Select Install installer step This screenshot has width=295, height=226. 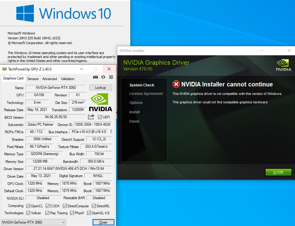pyautogui.click(x=134, y=112)
